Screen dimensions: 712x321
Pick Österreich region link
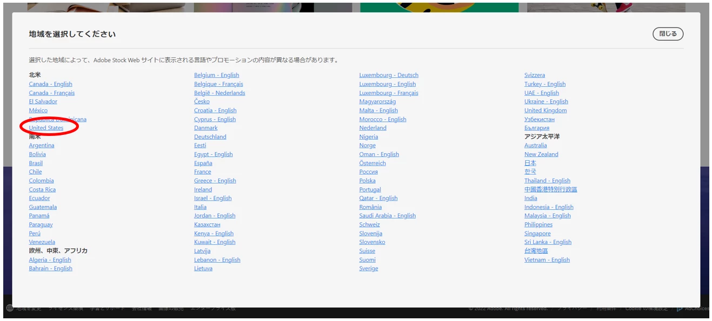click(x=372, y=163)
